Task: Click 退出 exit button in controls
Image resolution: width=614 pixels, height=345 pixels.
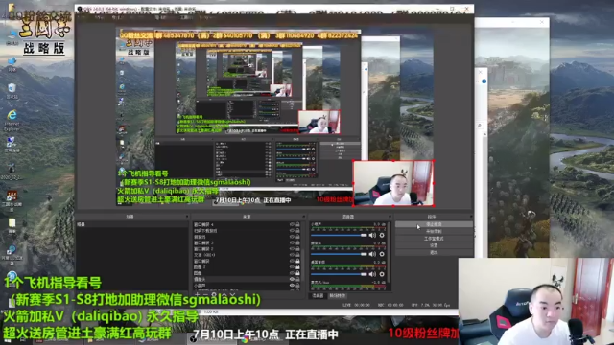Action: [434, 252]
